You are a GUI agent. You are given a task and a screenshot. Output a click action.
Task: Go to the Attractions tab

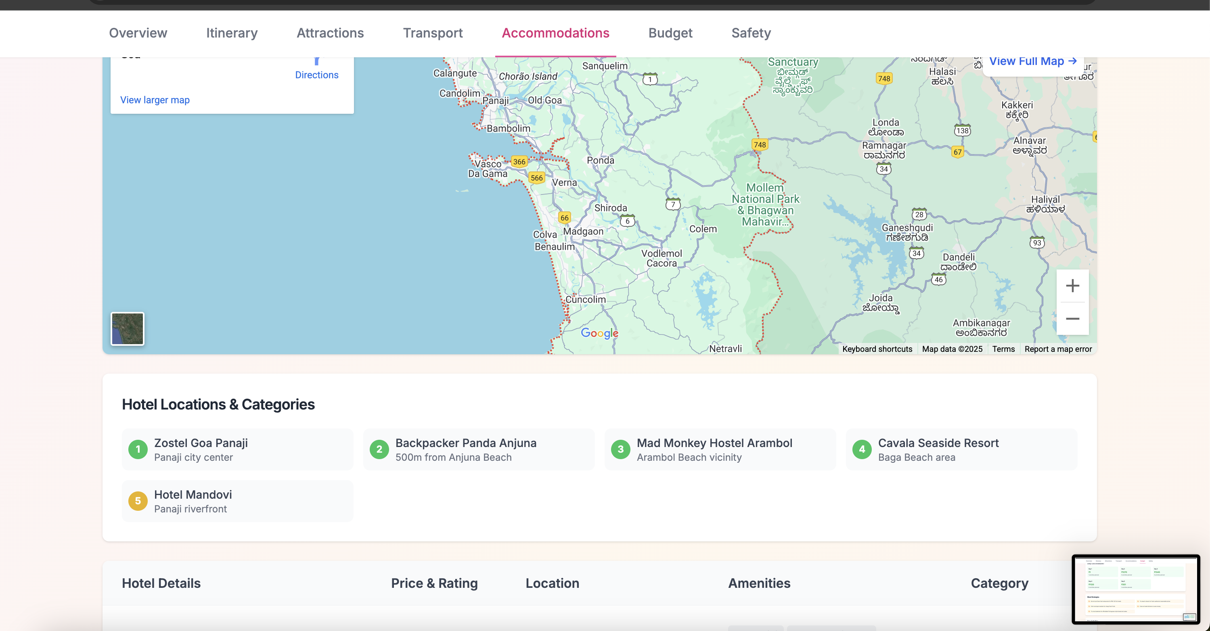(x=330, y=33)
